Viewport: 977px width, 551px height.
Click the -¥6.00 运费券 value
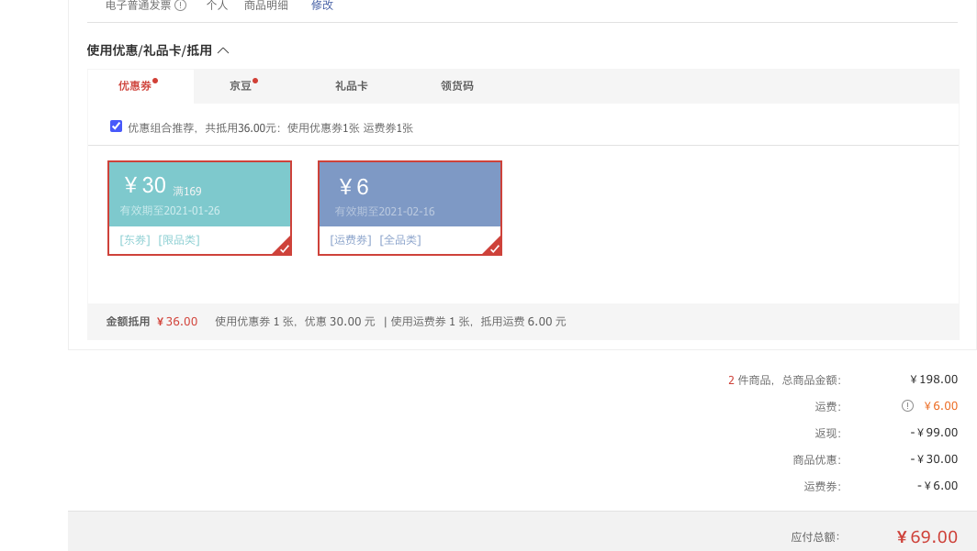coord(938,486)
